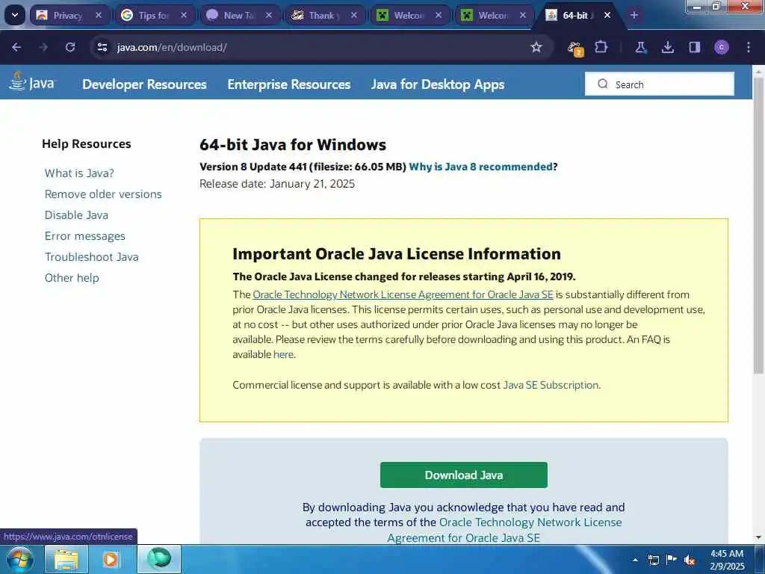The width and height of the screenshot is (765, 574).
Task: Reload the current page
Action: coord(70,47)
